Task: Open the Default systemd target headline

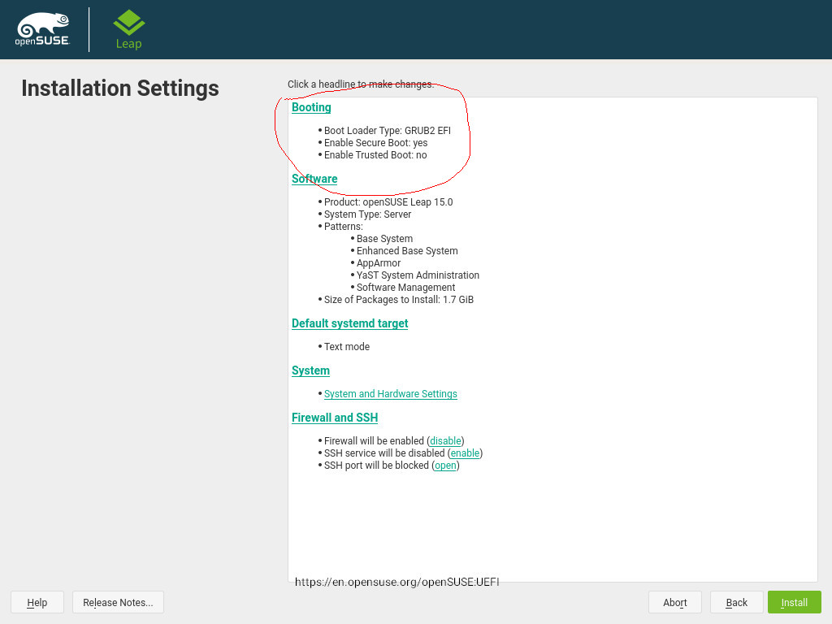Action: tap(349, 323)
